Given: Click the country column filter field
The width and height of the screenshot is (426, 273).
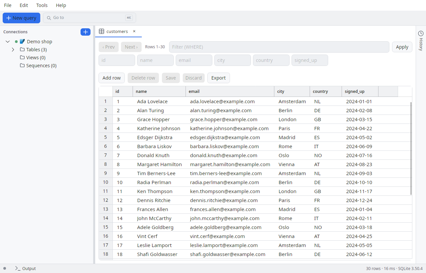Looking at the screenshot, I should point(271,60).
